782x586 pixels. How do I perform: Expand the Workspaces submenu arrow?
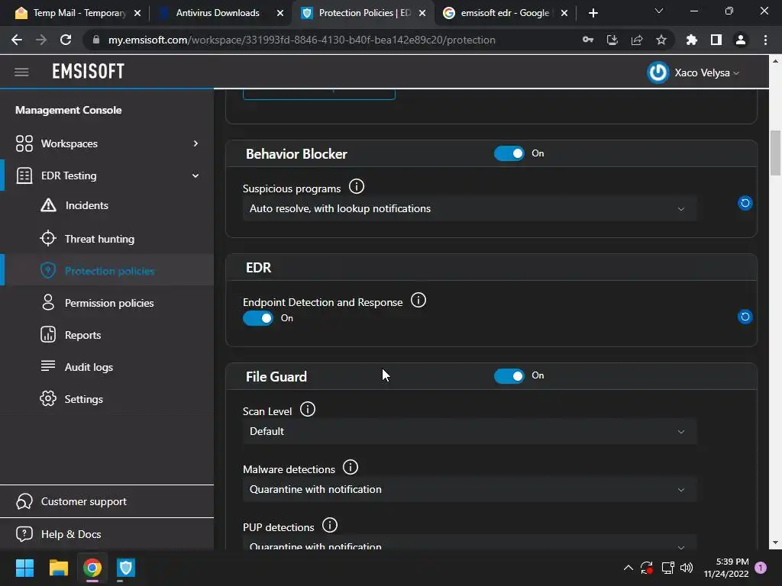point(195,143)
